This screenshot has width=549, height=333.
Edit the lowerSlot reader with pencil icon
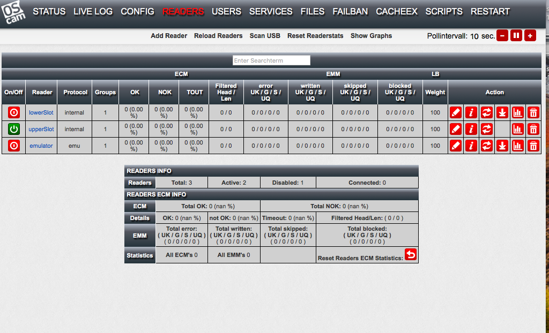[x=456, y=112]
